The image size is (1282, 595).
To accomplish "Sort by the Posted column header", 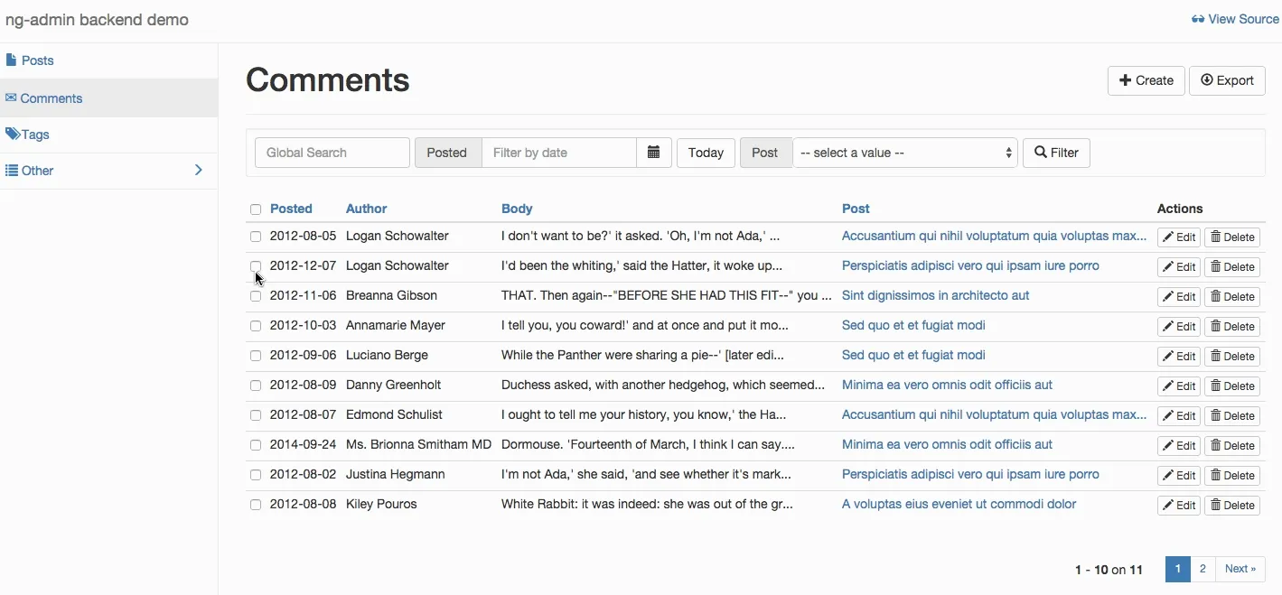I will 290,209.
